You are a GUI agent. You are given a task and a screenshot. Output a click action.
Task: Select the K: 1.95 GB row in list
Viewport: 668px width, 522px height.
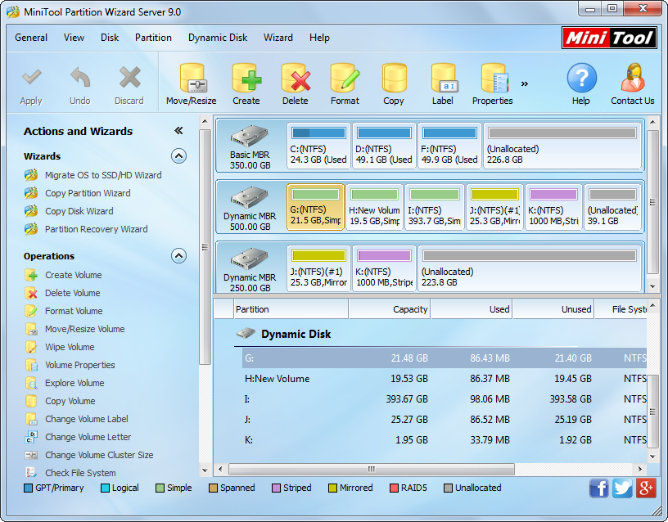tap(445, 440)
